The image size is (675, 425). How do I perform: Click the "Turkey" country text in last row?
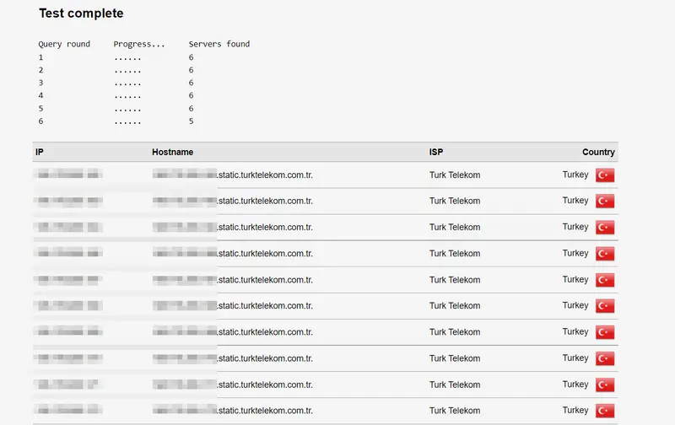click(575, 411)
